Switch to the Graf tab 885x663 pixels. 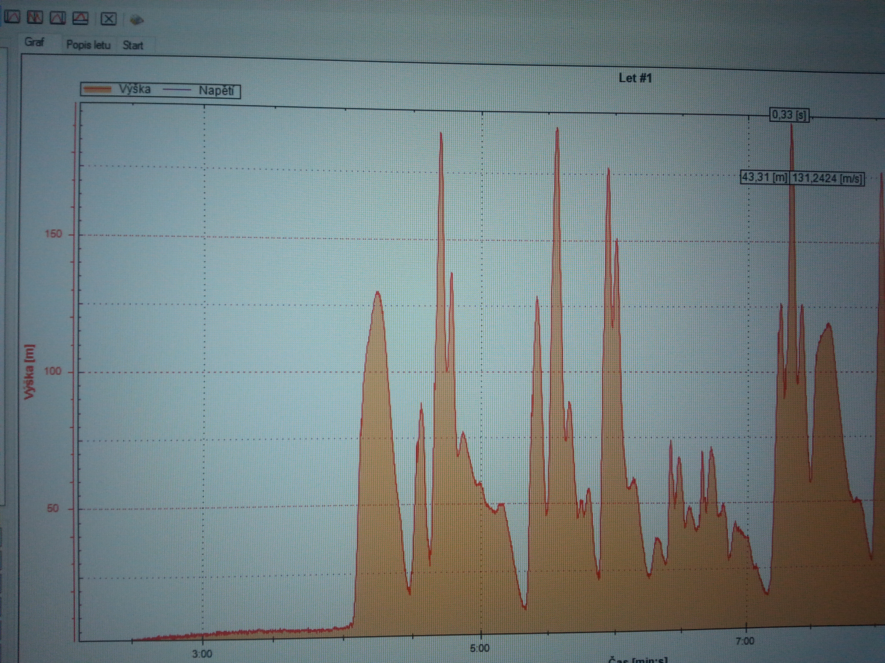tap(34, 42)
